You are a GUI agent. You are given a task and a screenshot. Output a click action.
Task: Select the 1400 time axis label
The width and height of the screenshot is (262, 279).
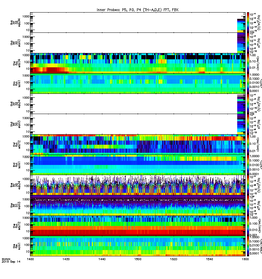[x=30, y=259]
